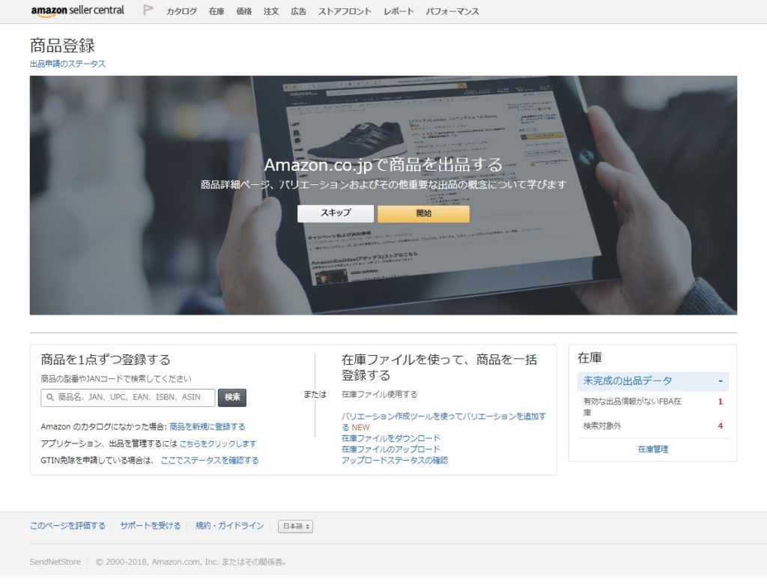Open the アップロードステータスの確認 link
767x588 pixels.
click(x=394, y=461)
